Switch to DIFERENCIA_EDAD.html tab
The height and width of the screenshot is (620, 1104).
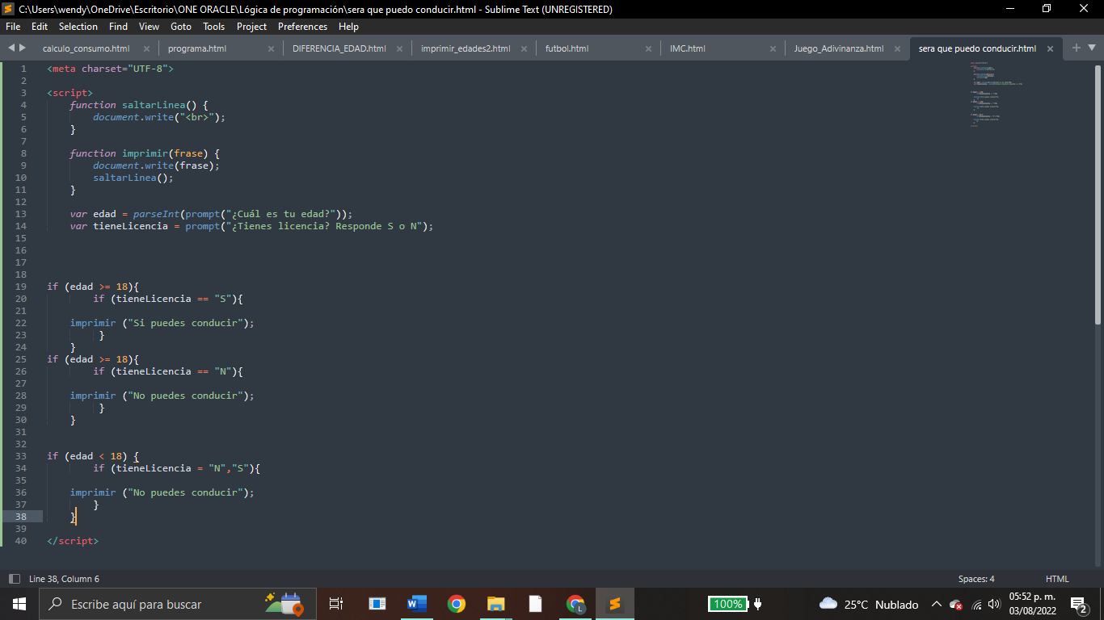pyautogui.click(x=339, y=48)
